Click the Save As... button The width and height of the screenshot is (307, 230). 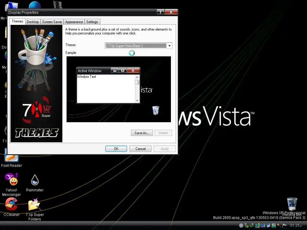[142, 133]
